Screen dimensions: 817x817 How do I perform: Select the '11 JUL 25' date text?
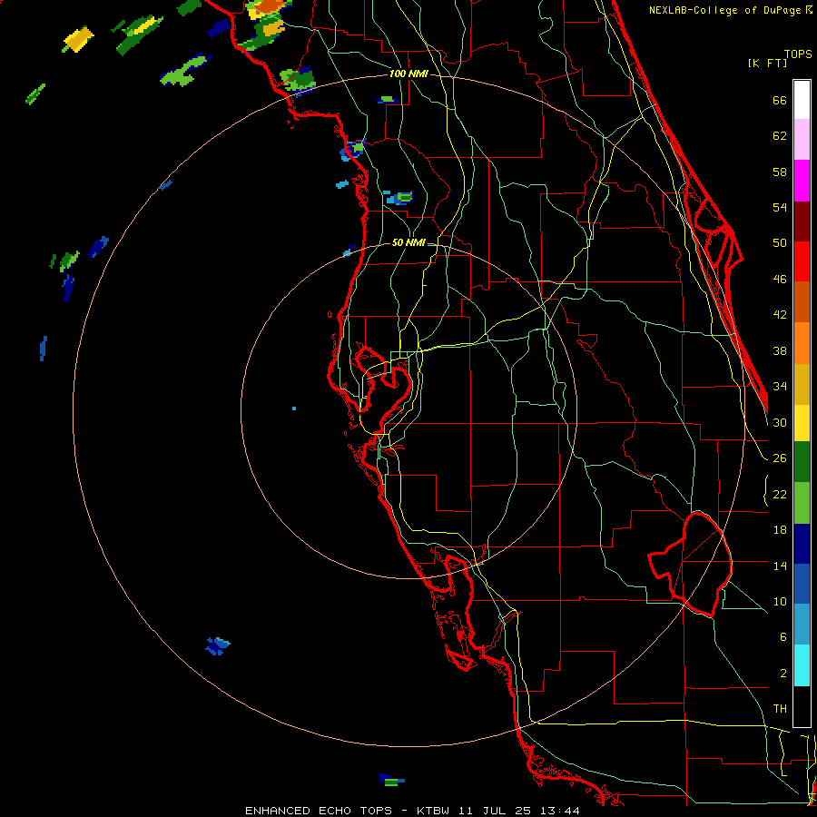point(495,811)
